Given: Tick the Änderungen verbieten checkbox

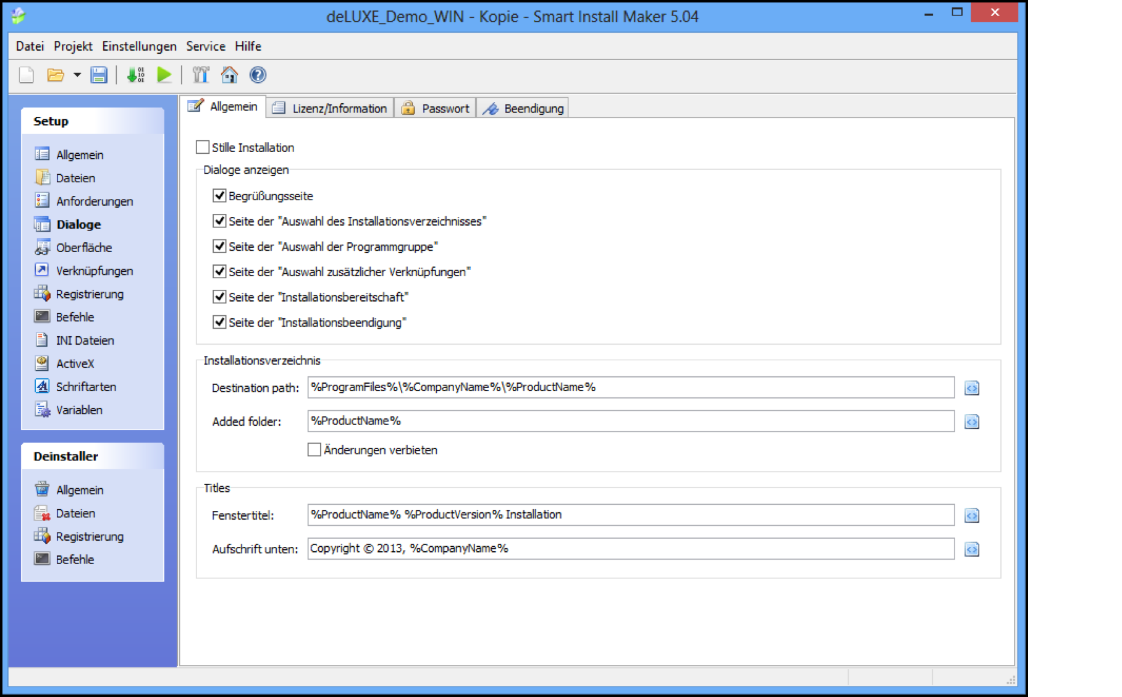Looking at the screenshot, I should [314, 450].
